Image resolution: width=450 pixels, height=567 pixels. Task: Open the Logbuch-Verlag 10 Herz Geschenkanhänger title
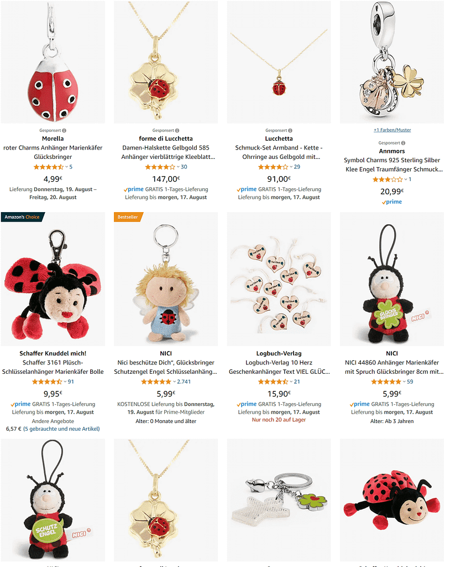click(279, 367)
